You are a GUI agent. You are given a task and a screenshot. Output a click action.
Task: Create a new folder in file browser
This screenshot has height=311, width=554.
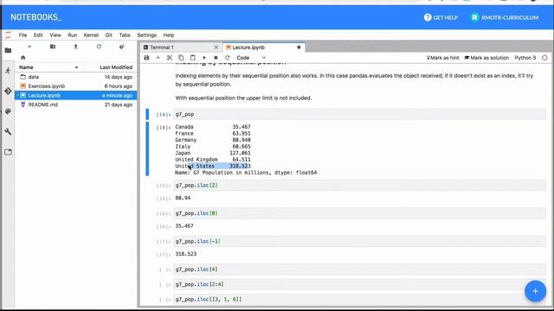(x=53, y=47)
